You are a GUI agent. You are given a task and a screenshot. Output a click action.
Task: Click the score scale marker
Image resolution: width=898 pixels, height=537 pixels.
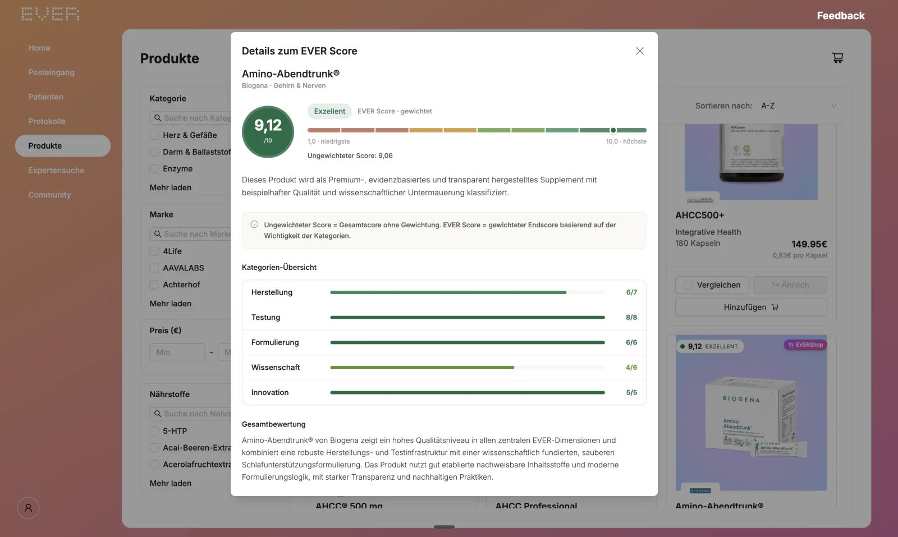click(613, 130)
